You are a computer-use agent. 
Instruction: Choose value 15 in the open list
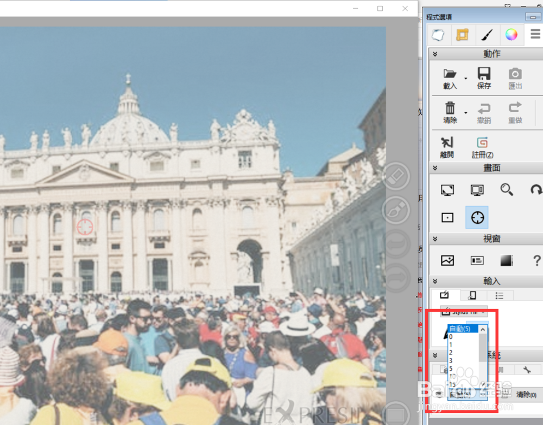coord(463,384)
